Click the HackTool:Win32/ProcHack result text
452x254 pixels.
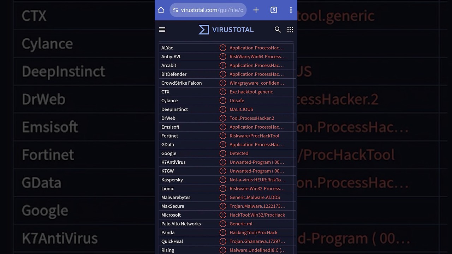pos(257,215)
